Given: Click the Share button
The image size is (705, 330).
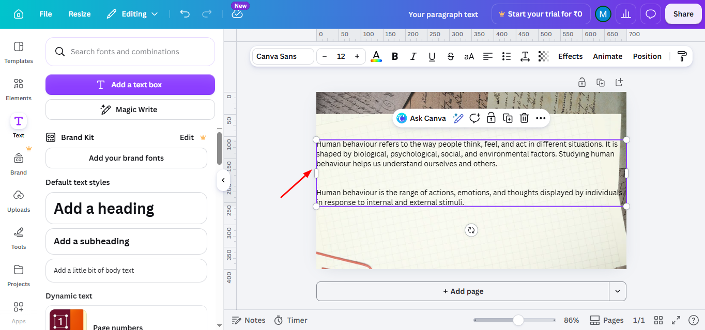Looking at the screenshot, I should point(683,14).
